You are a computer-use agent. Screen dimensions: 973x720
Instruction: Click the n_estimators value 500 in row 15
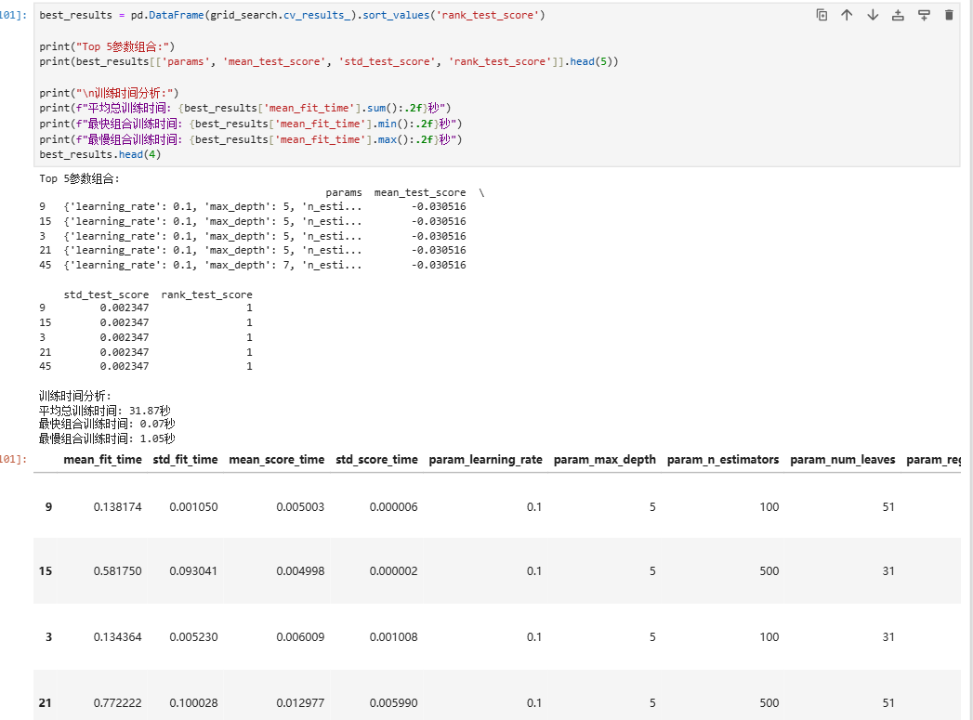(x=769, y=571)
